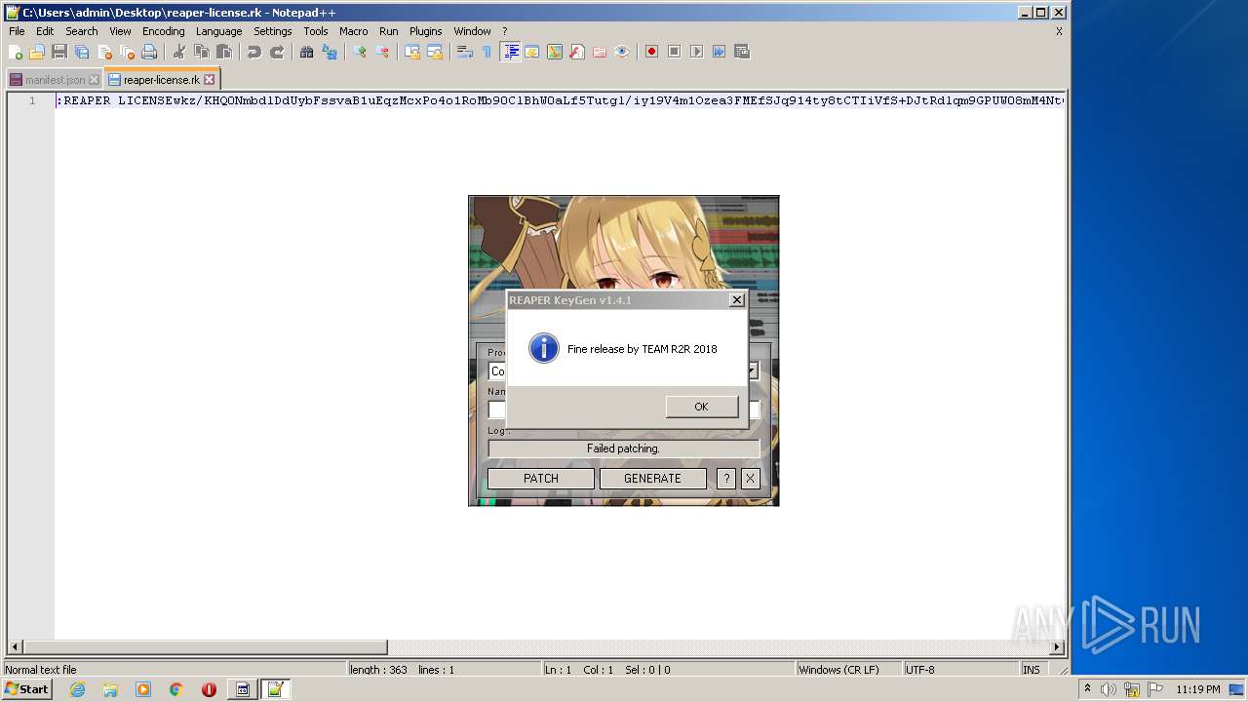Toggle word wrap toolbar icon
The image size is (1248, 702).
(x=465, y=52)
